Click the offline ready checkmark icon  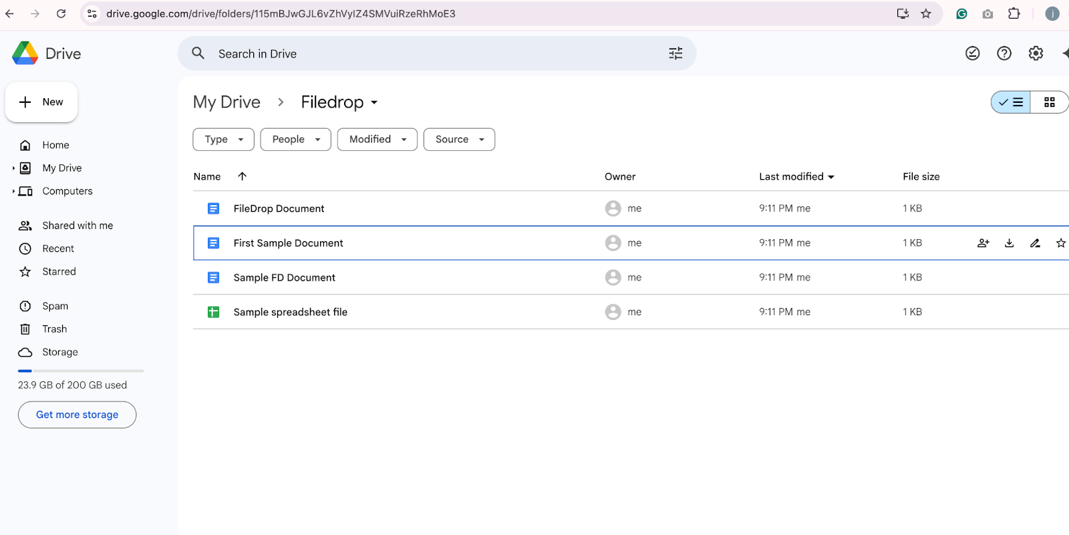tap(973, 53)
